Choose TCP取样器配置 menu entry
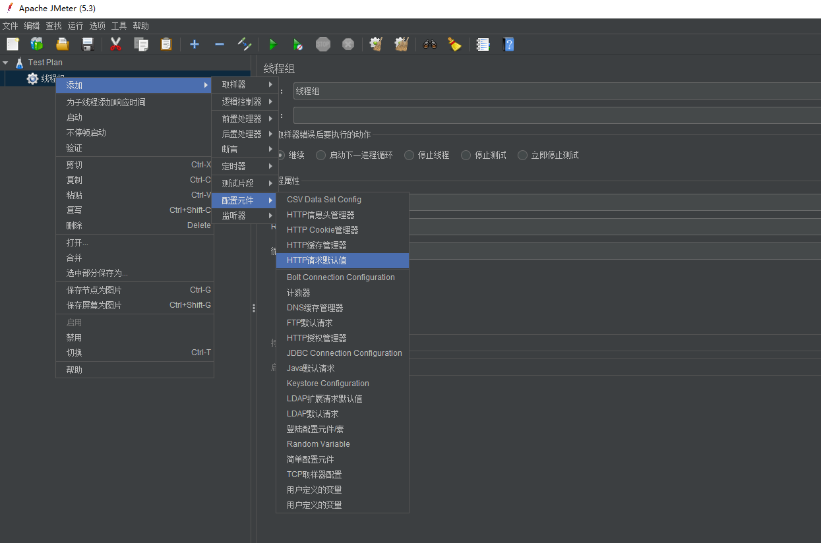Screen dimensions: 821x543 (x=342, y=474)
